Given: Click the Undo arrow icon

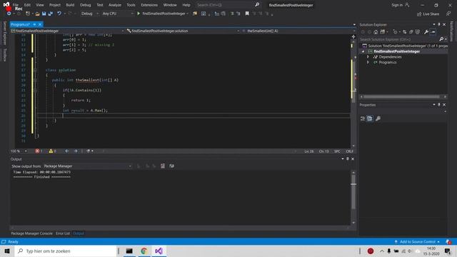Looking at the screenshot, I should coord(59,14).
